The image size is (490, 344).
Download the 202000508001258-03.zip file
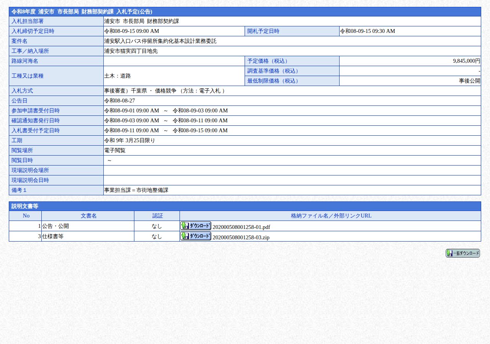196,236
